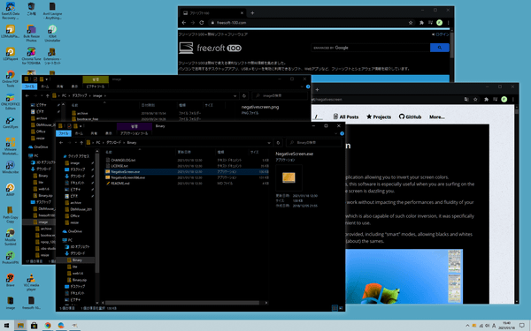
Task: Click the reload button in freesoft-100 browser
Action: (202, 23)
